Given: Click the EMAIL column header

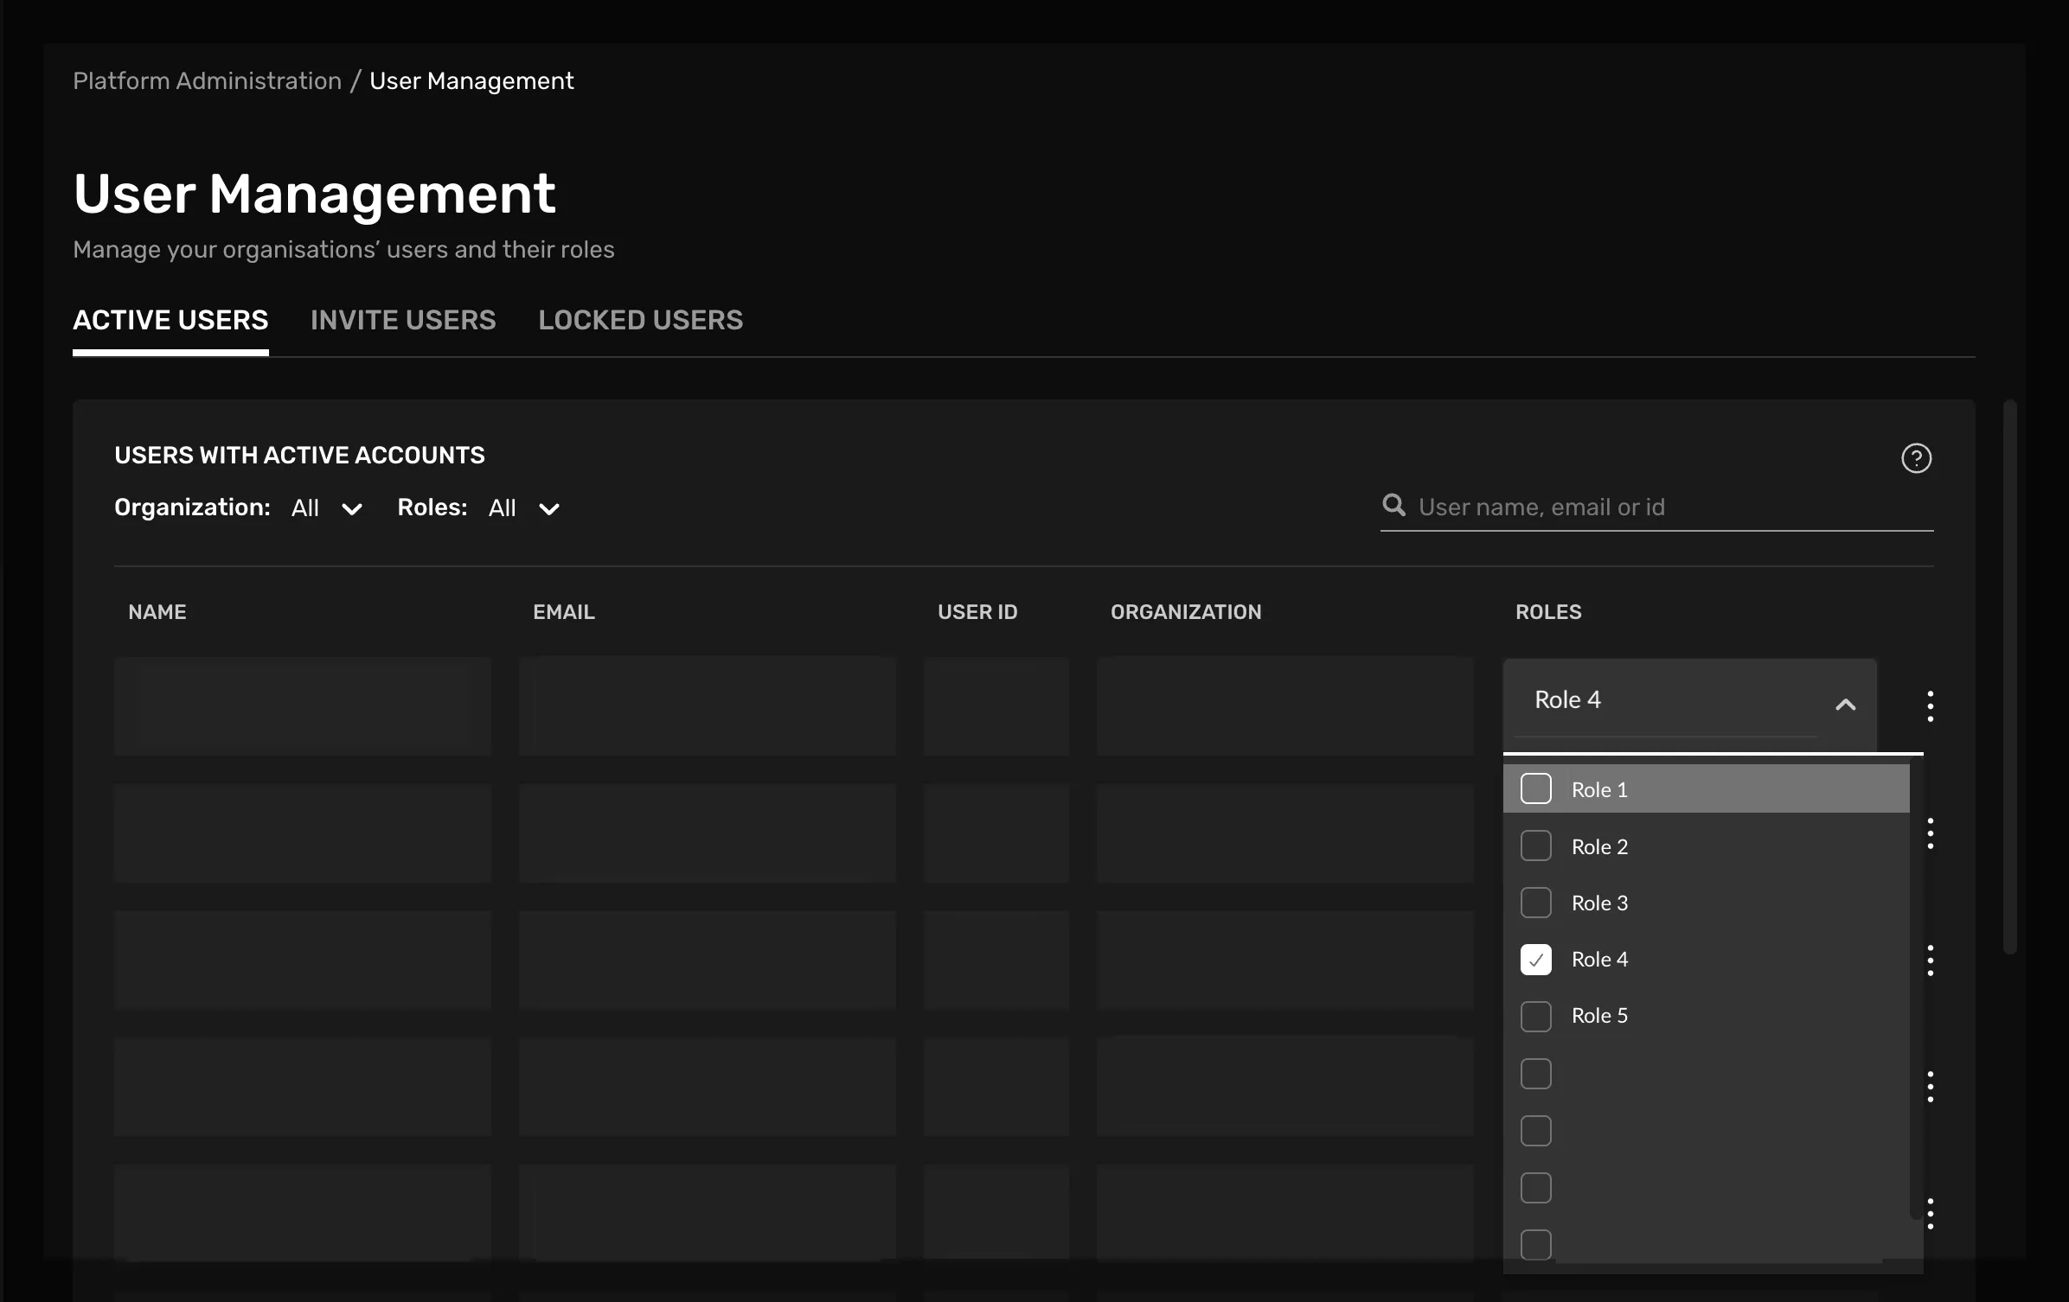Looking at the screenshot, I should [x=564, y=612].
